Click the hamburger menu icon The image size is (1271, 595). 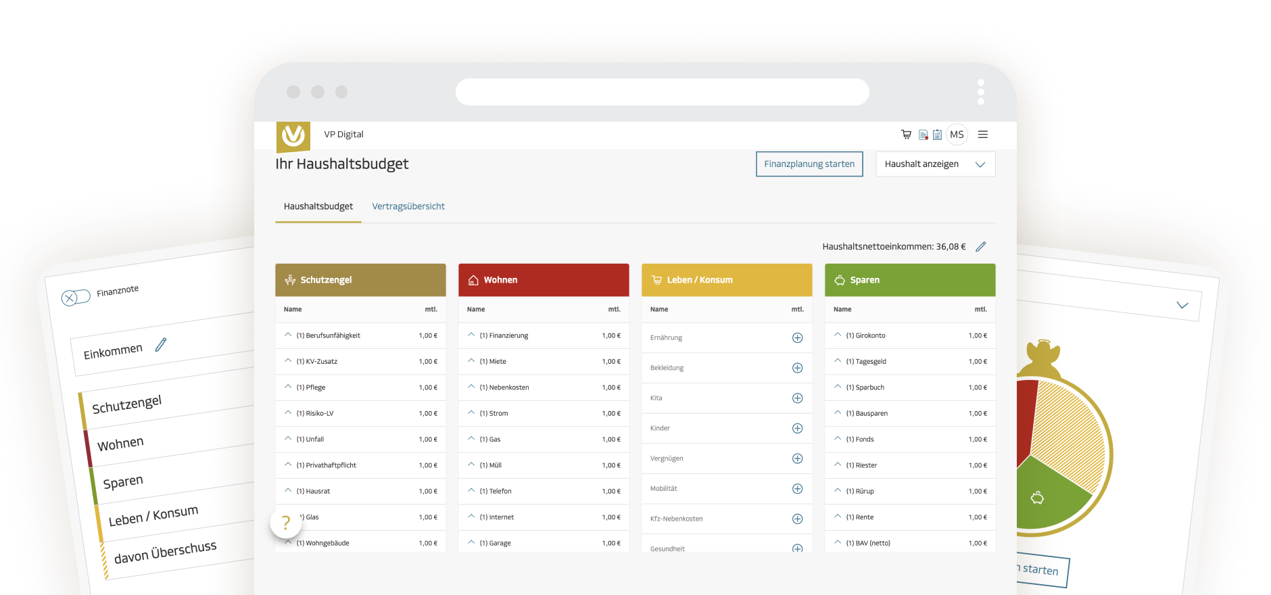(x=982, y=135)
